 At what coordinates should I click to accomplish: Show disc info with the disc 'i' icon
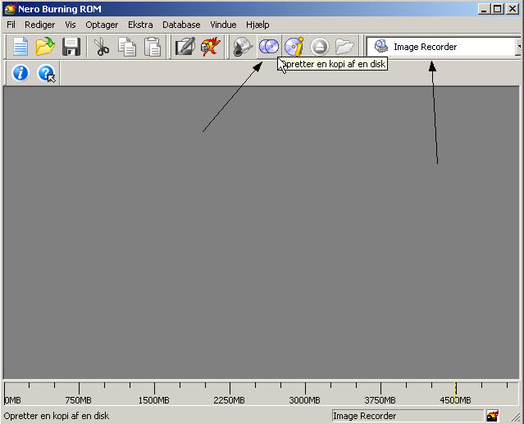294,47
